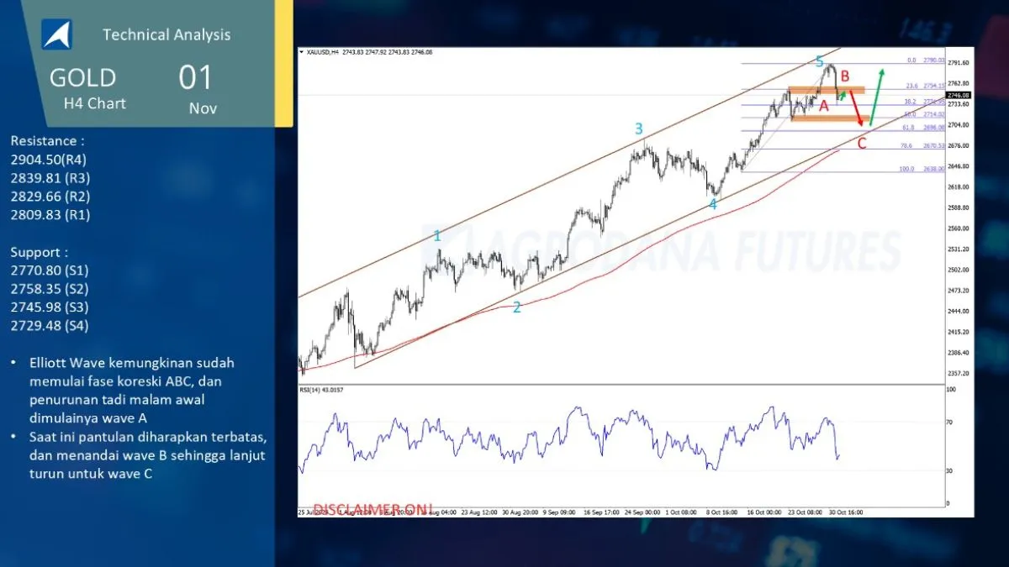
Task: Click the white arrow logo icon
Action: [57, 34]
